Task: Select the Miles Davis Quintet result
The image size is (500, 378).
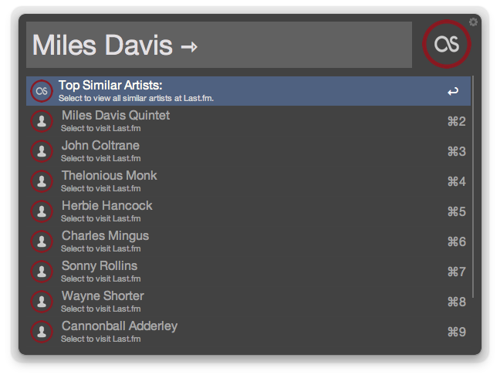Action: tap(231, 121)
